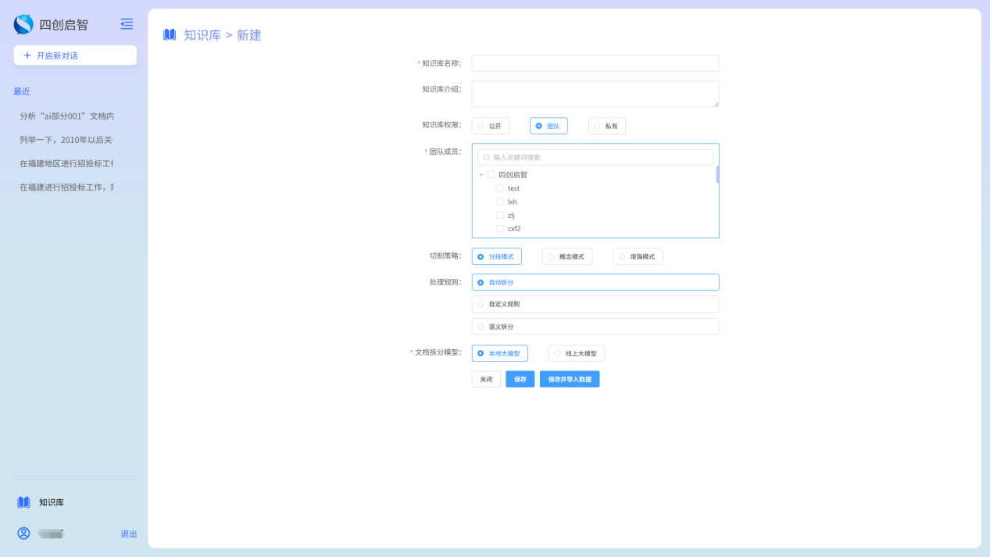Click the team member list scrollbar

717,174
